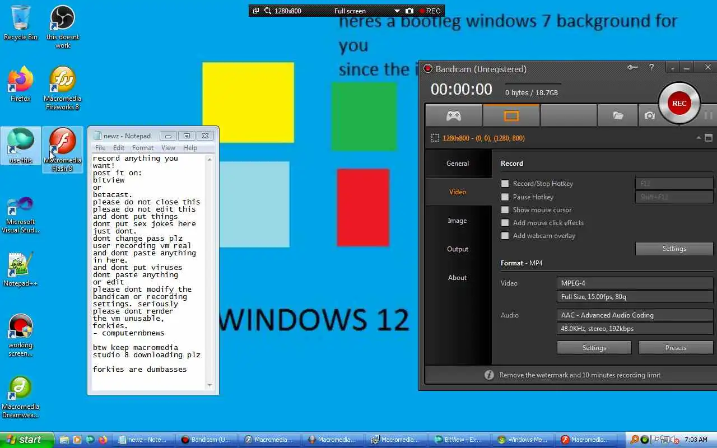Image resolution: width=717 pixels, height=448 pixels.
Task: Click the MPEG-4 video format value
Action: coord(635,283)
